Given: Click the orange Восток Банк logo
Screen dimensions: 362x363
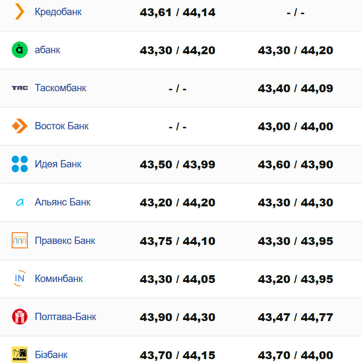Looking at the screenshot, I should click(19, 126).
